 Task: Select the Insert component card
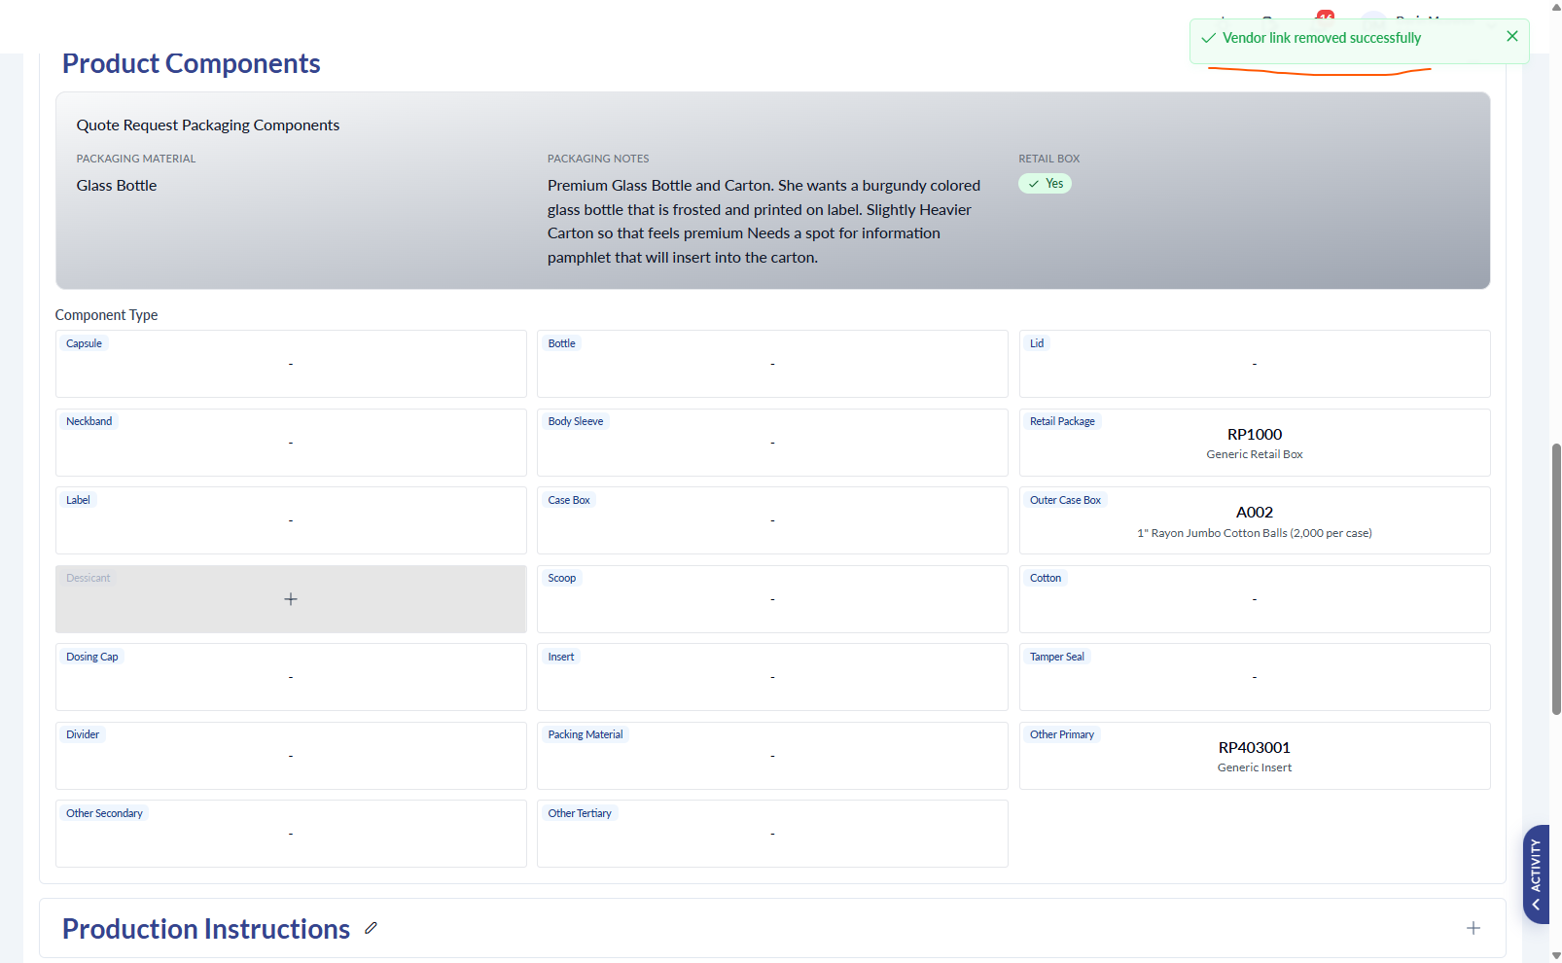pos(772,677)
